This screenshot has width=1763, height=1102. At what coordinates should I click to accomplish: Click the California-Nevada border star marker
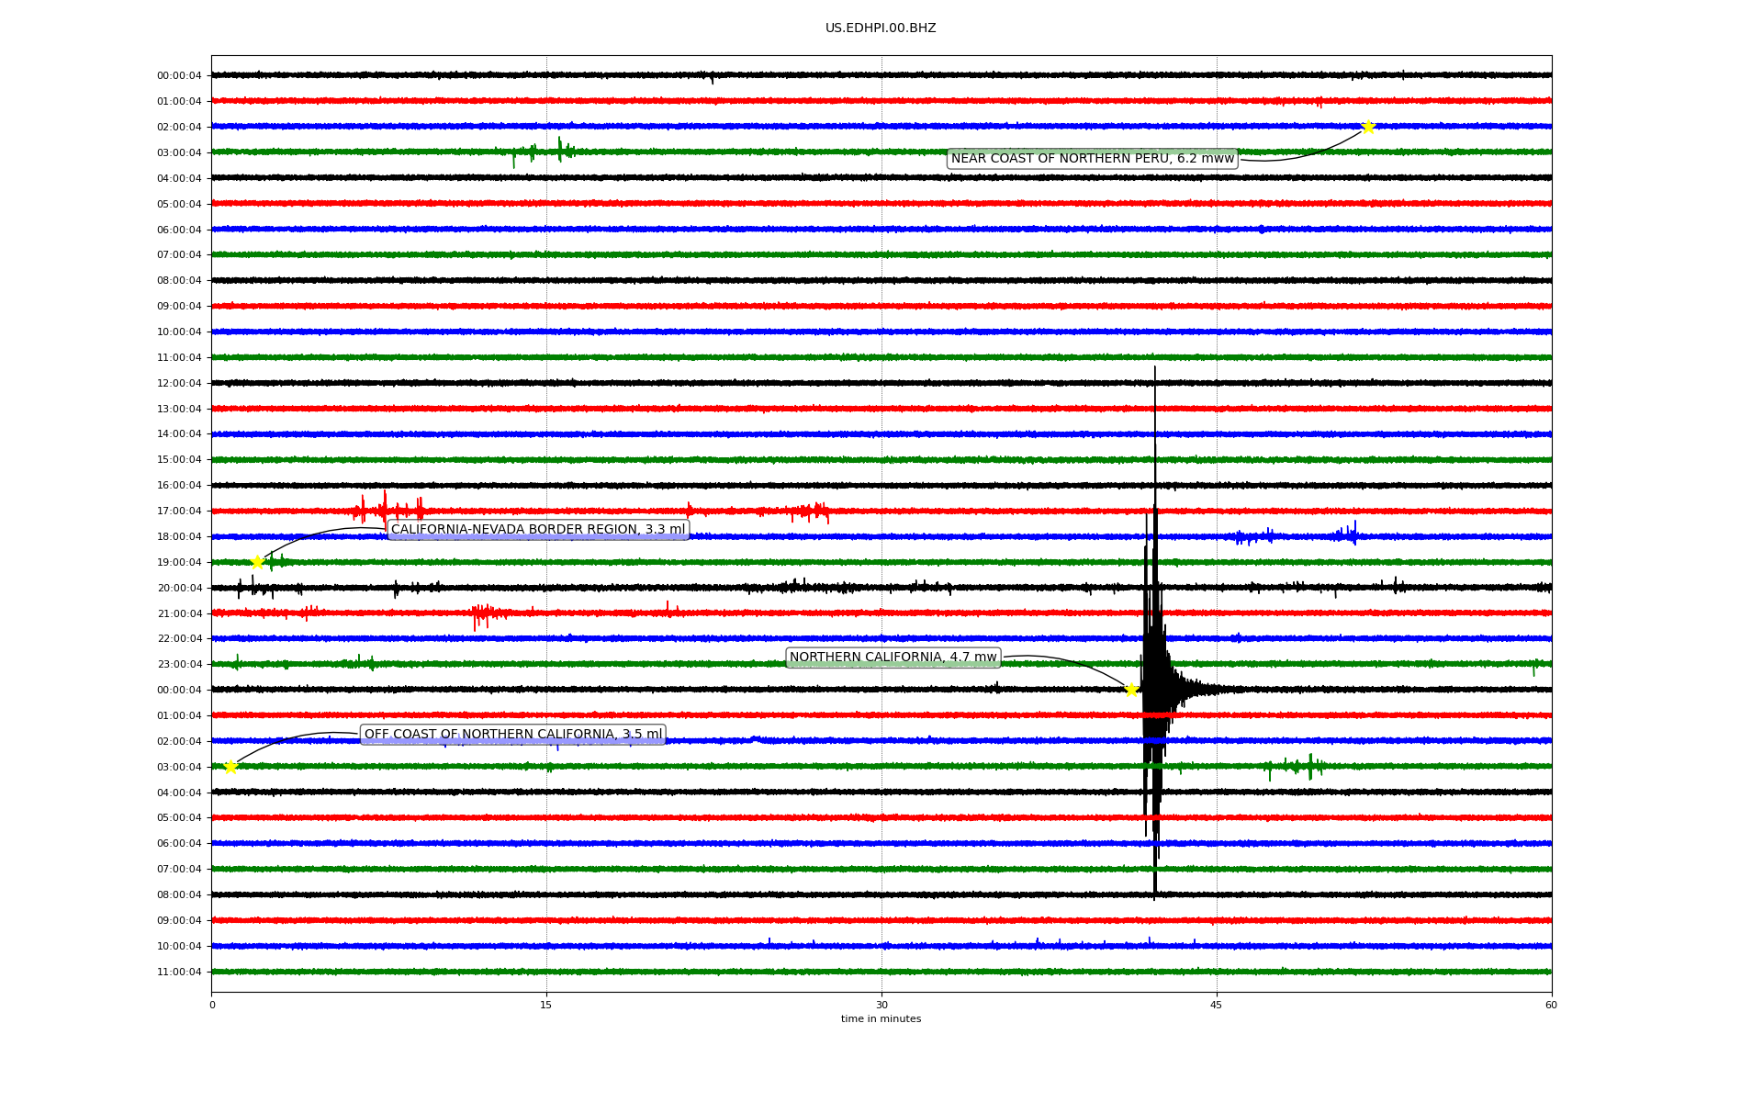pyautogui.click(x=257, y=562)
